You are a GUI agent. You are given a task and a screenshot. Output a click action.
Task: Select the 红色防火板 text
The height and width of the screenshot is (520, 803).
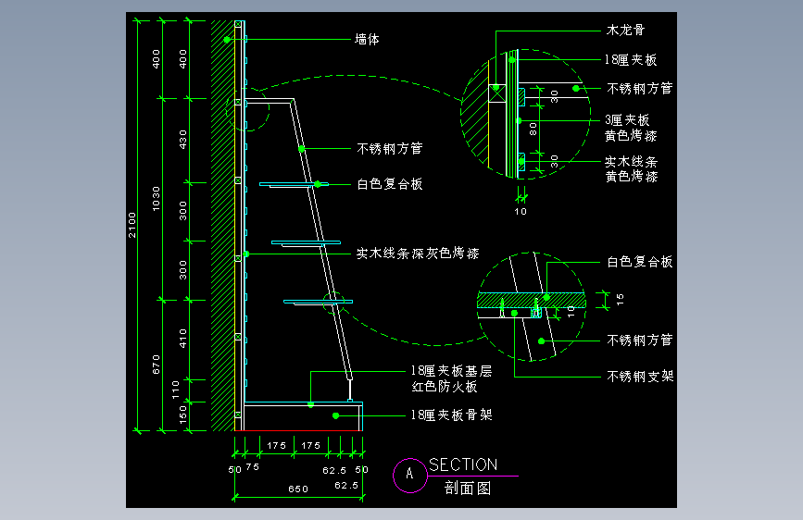click(445, 386)
